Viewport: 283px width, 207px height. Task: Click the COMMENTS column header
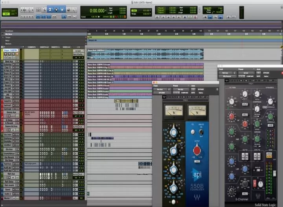[31, 47]
